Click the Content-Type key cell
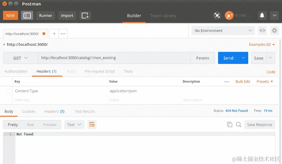 (60, 91)
